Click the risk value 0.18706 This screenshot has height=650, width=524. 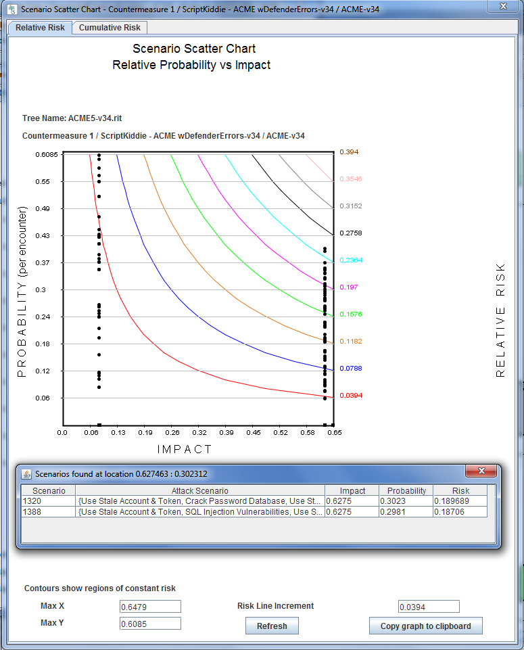point(460,512)
